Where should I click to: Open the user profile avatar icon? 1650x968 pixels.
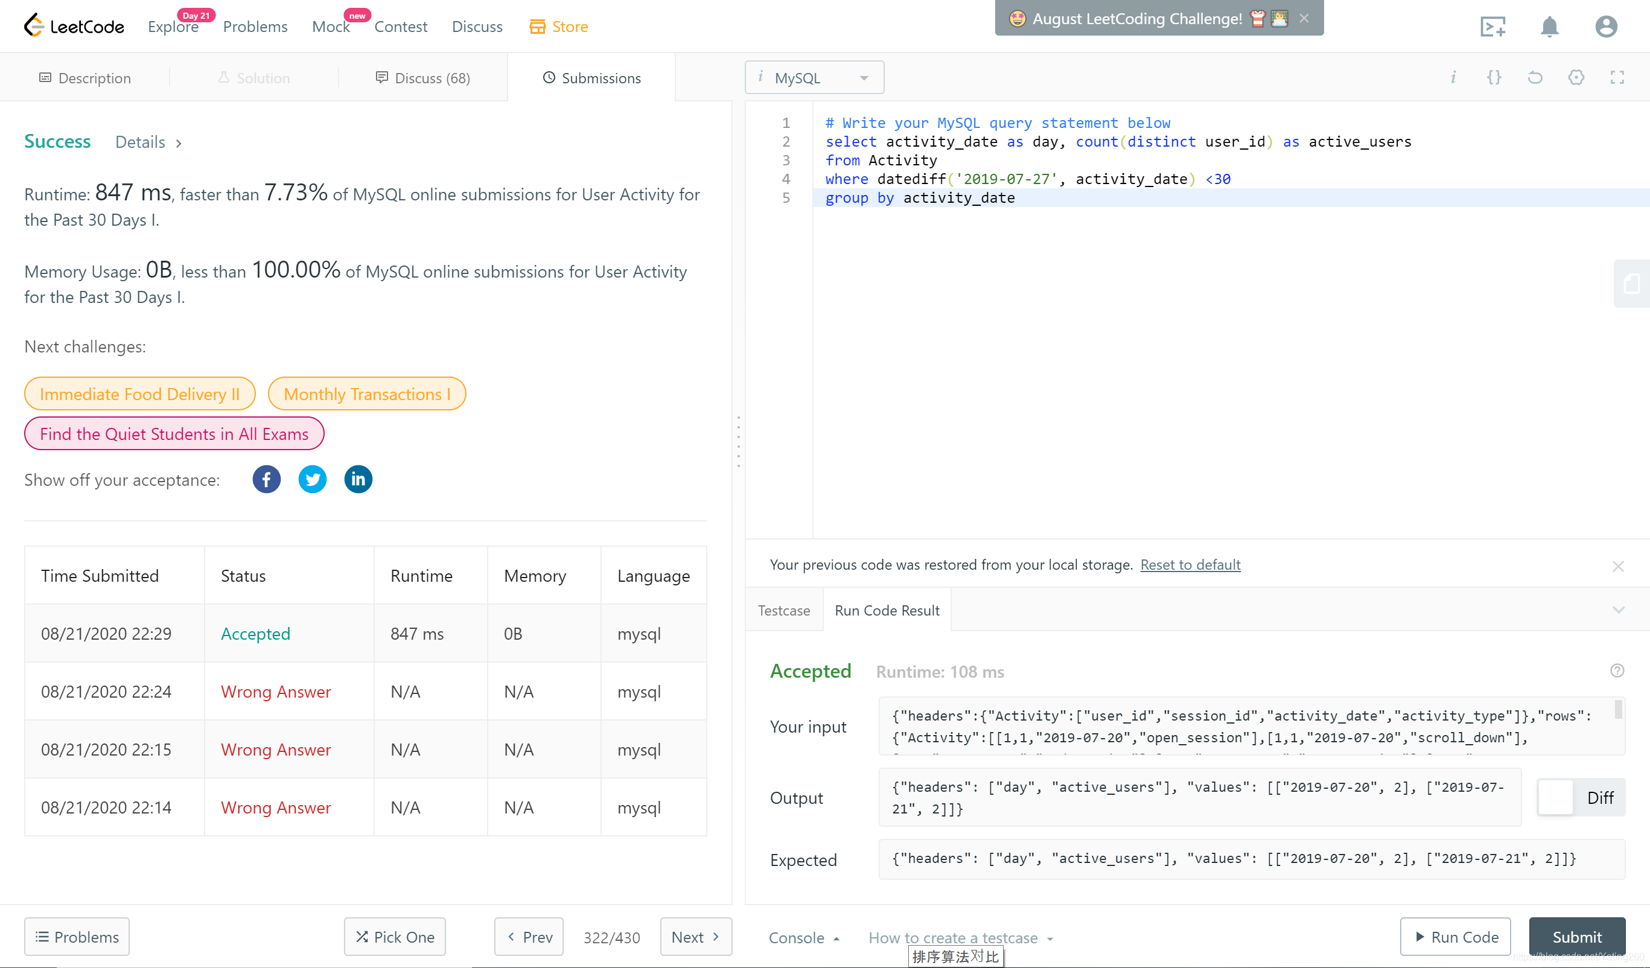[x=1605, y=27]
